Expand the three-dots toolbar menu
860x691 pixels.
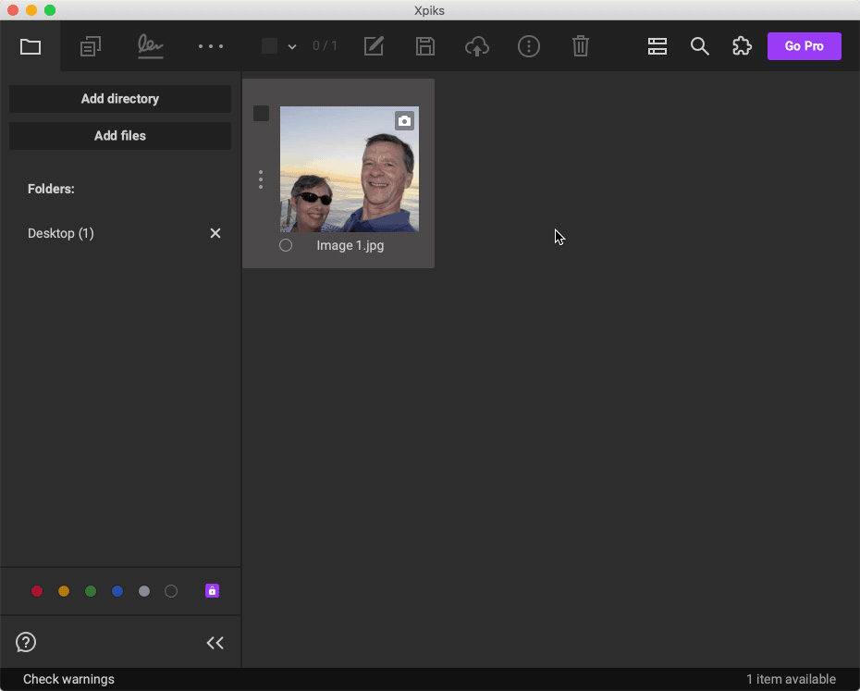[x=210, y=46]
